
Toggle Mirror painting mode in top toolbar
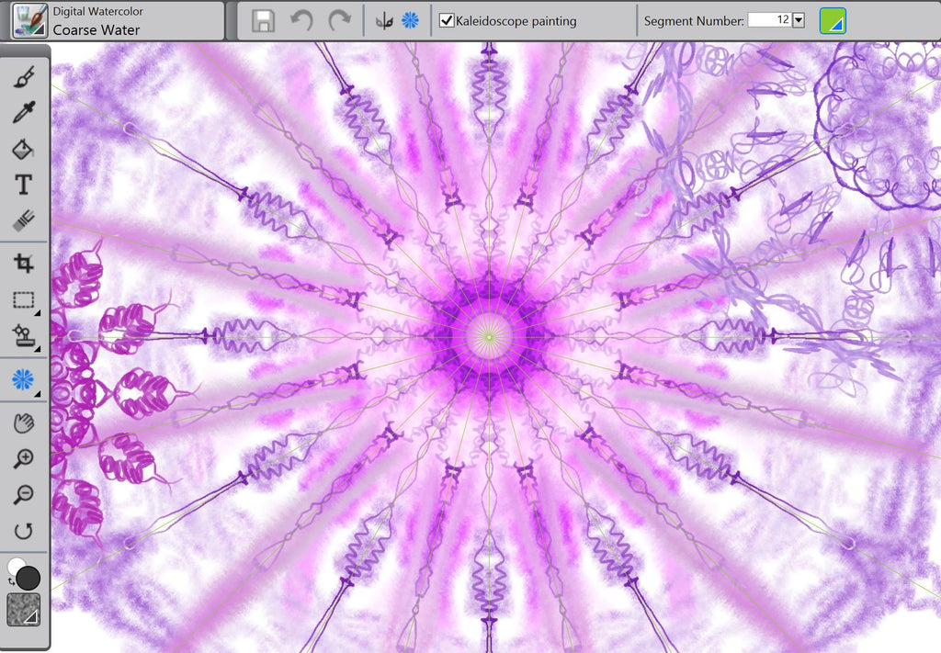coord(384,20)
